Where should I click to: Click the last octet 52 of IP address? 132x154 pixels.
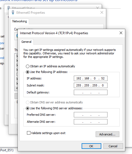[103, 78]
